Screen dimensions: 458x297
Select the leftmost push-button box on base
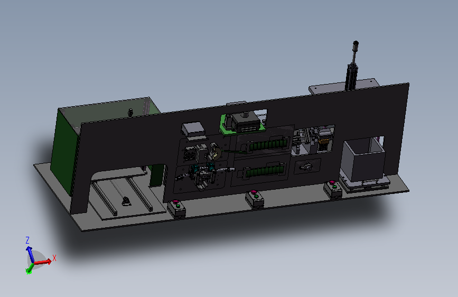tap(176, 208)
